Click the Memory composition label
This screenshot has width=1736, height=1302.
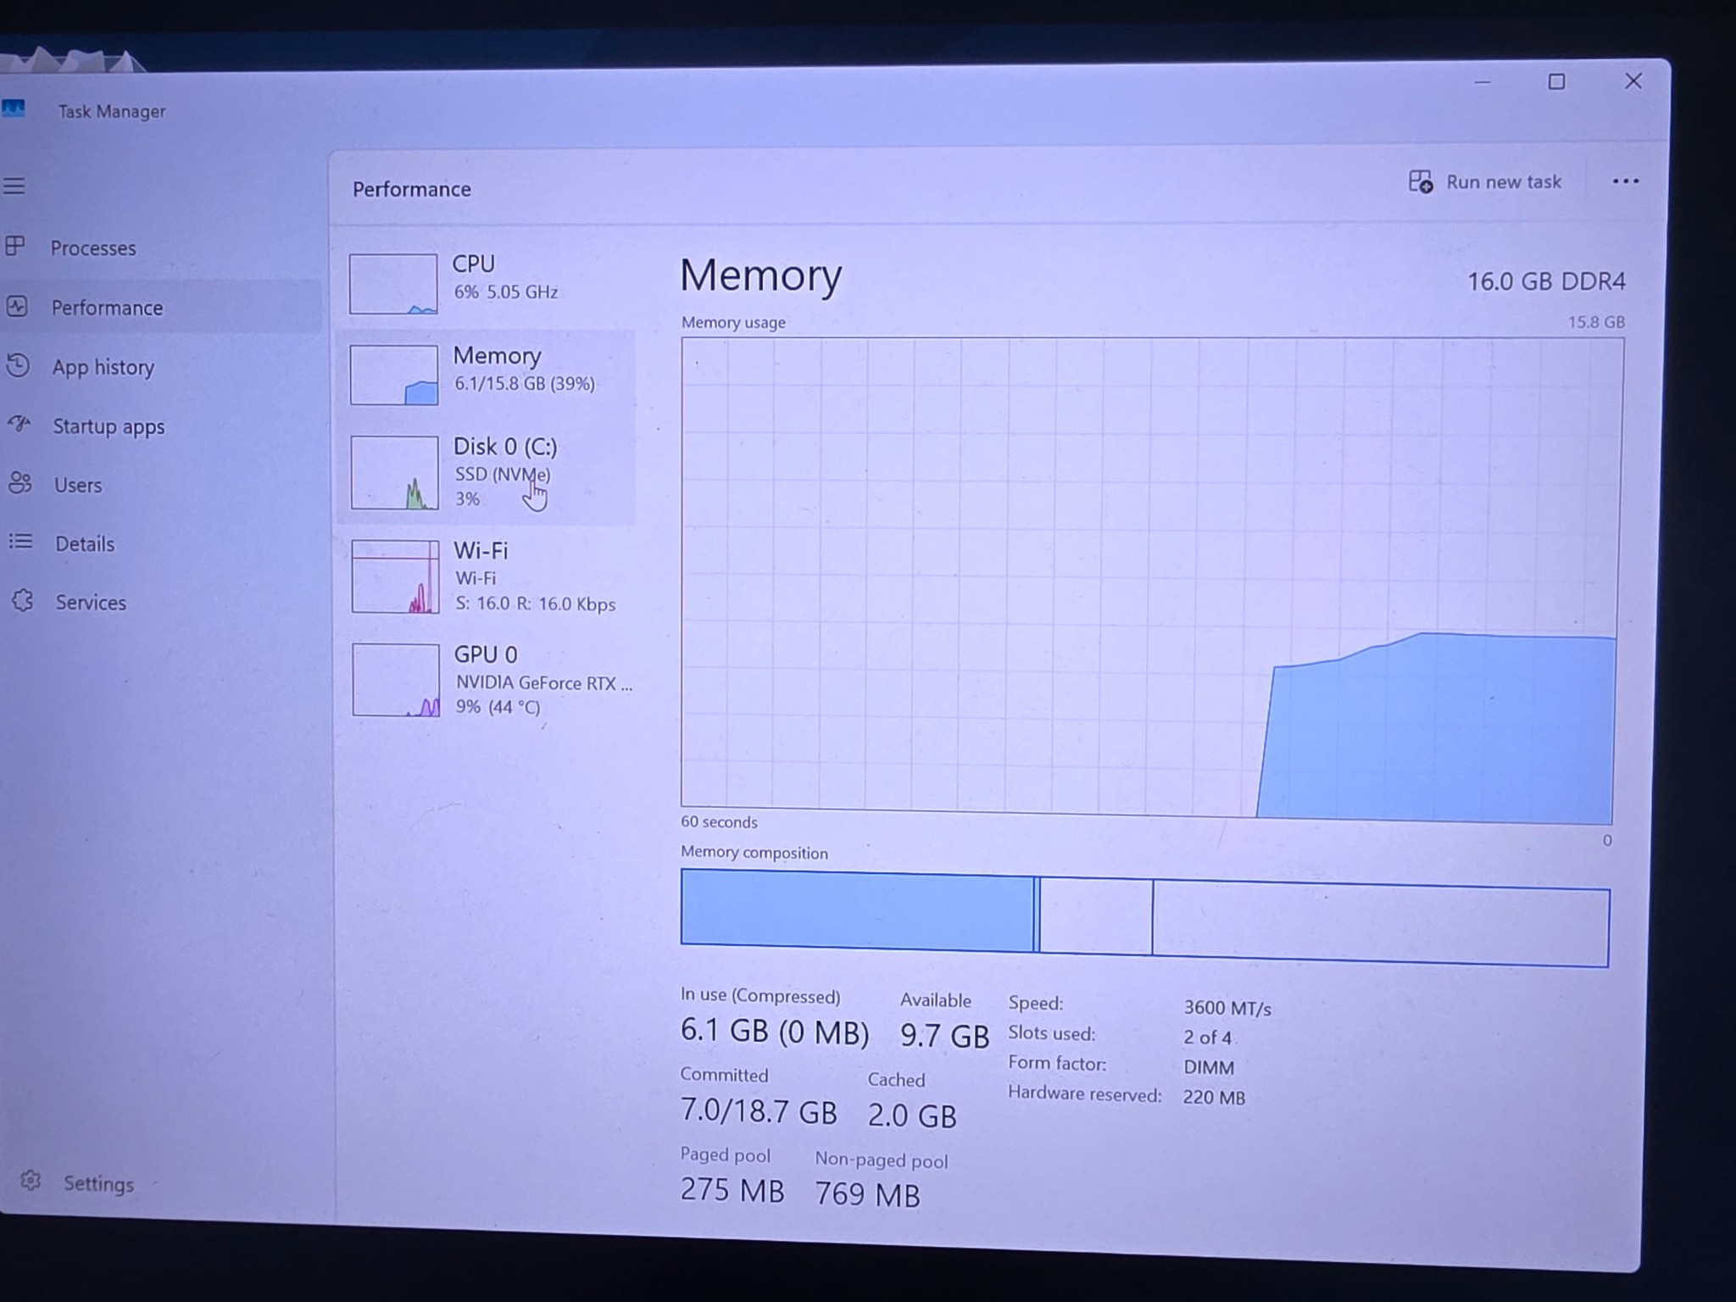[754, 853]
